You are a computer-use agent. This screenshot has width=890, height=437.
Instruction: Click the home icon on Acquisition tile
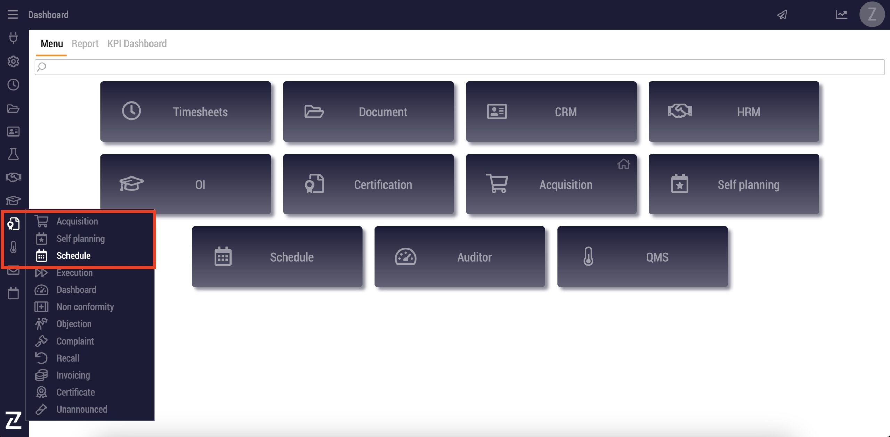coord(623,164)
